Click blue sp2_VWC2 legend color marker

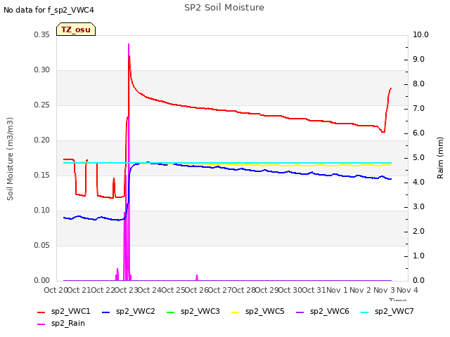pos(106,312)
